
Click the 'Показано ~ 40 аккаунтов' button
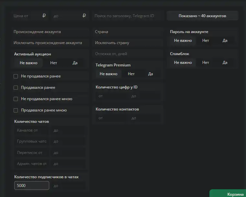pos(202,16)
